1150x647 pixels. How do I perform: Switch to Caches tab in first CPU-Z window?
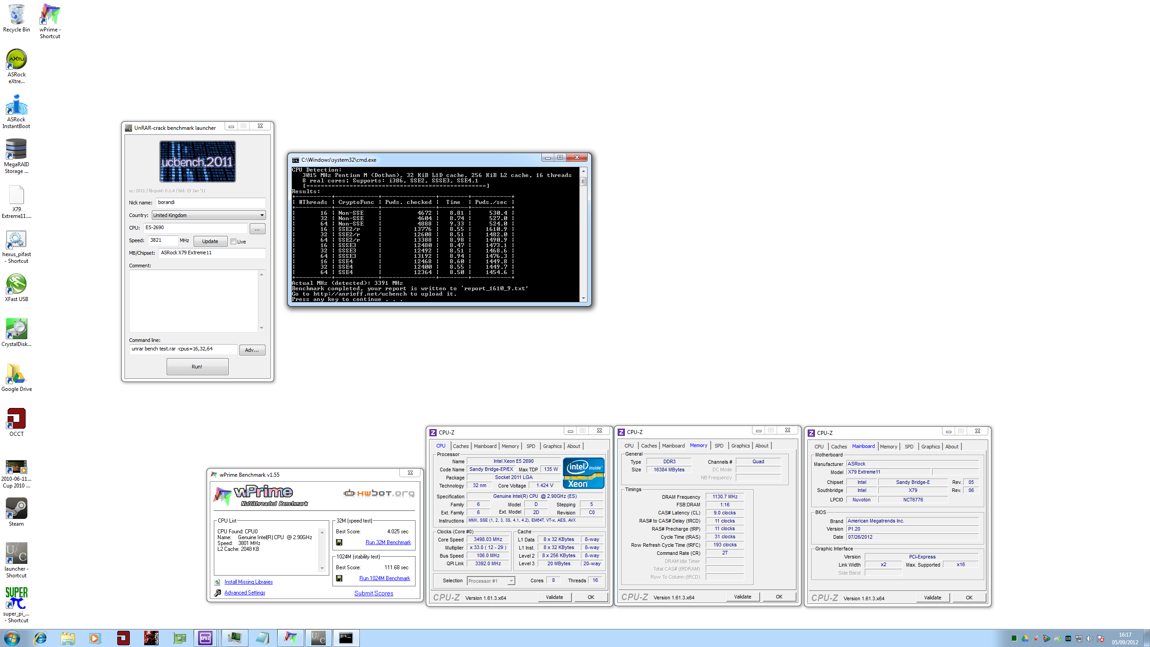coord(460,446)
